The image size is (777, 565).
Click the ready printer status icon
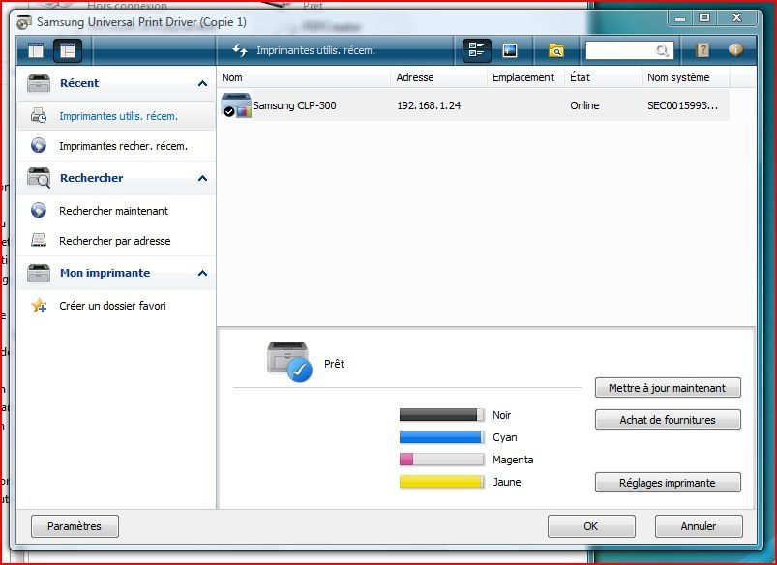click(x=289, y=362)
